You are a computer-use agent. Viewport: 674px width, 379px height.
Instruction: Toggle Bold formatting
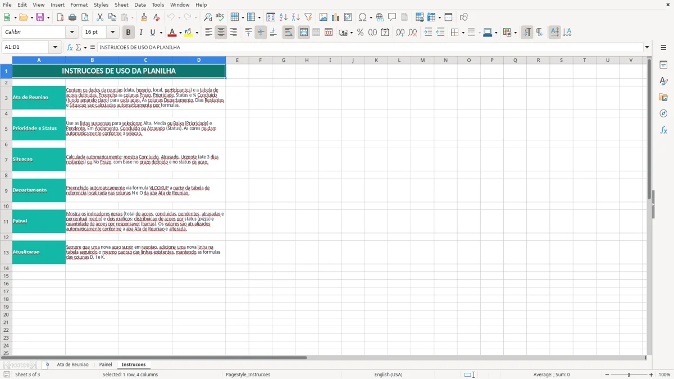click(129, 33)
